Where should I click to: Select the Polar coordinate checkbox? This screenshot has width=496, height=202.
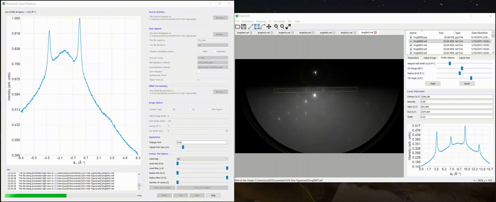point(200,51)
